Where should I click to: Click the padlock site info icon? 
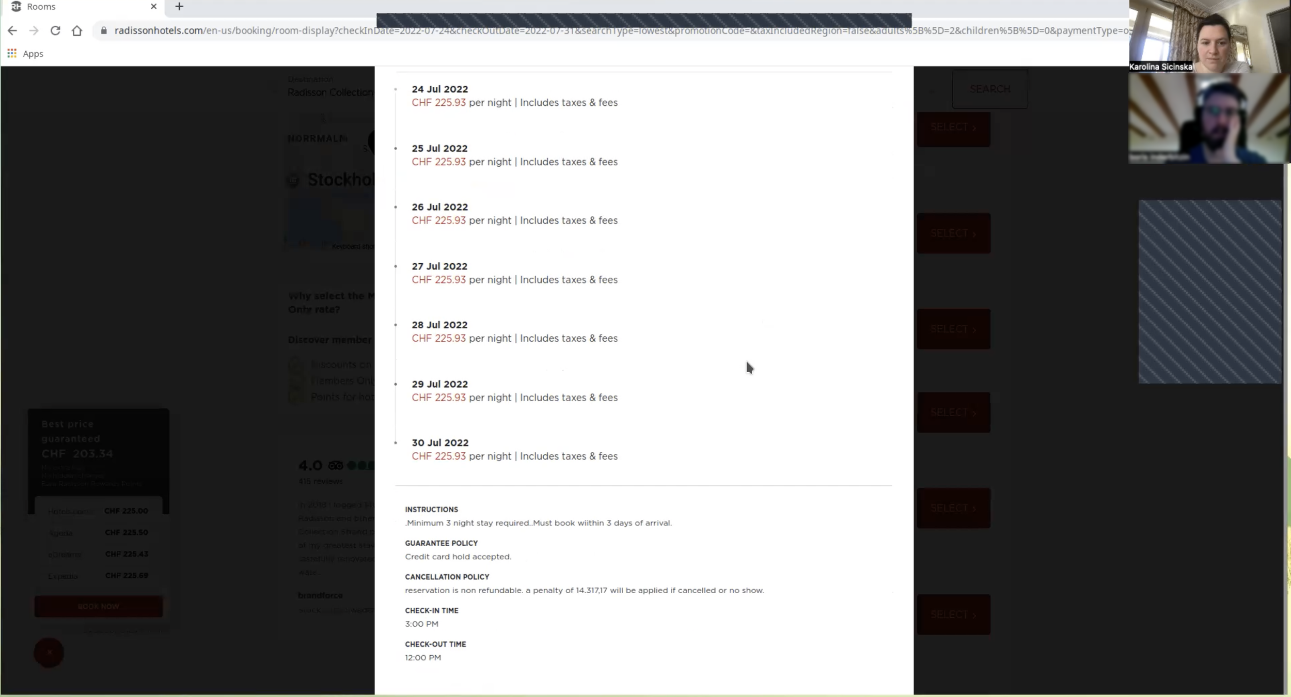tap(104, 30)
